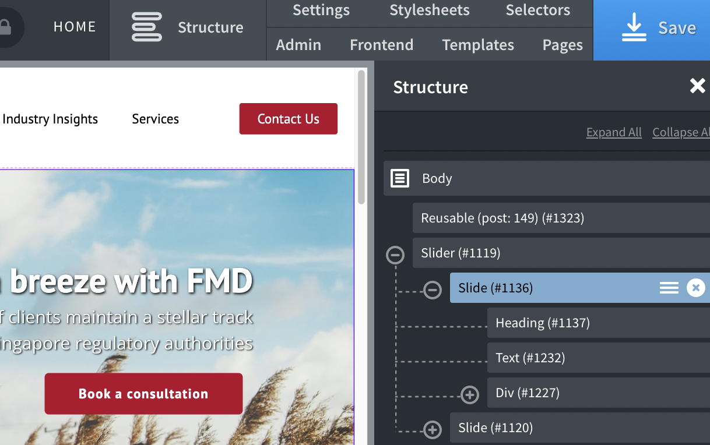Image resolution: width=710 pixels, height=445 pixels.
Task: Click the Structure panel title
Action: tap(431, 87)
